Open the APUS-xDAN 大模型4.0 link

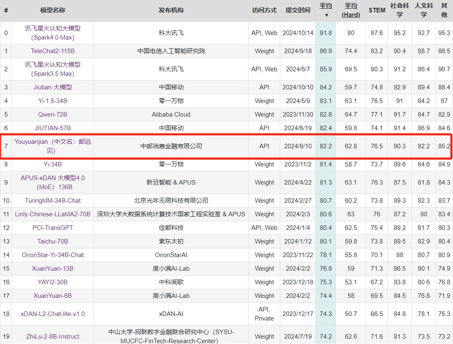pos(53,183)
